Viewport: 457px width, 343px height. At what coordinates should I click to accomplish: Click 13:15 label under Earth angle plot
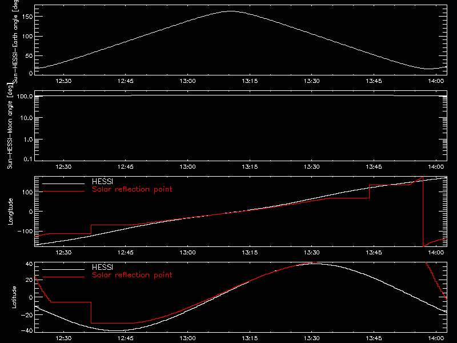[x=250, y=81]
